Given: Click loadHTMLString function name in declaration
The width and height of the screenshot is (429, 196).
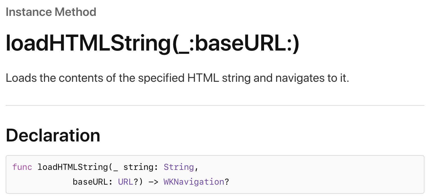Looking at the screenshot, I should pos(73,167).
